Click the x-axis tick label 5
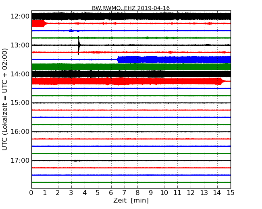The width and height of the screenshot is (262, 209). pyautogui.click(x=98, y=193)
